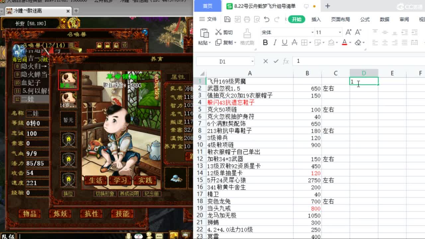Click the Clear format eraser icon
The image size is (425, 239).
358,42
